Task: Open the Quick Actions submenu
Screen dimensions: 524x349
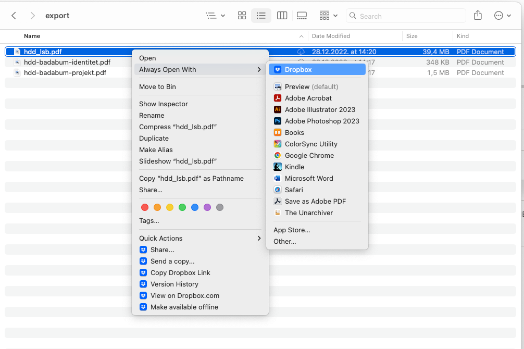Action: (x=161, y=238)
